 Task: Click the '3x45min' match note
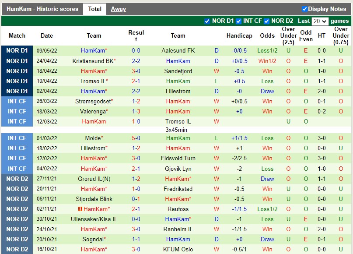click(x=176, y=130)
